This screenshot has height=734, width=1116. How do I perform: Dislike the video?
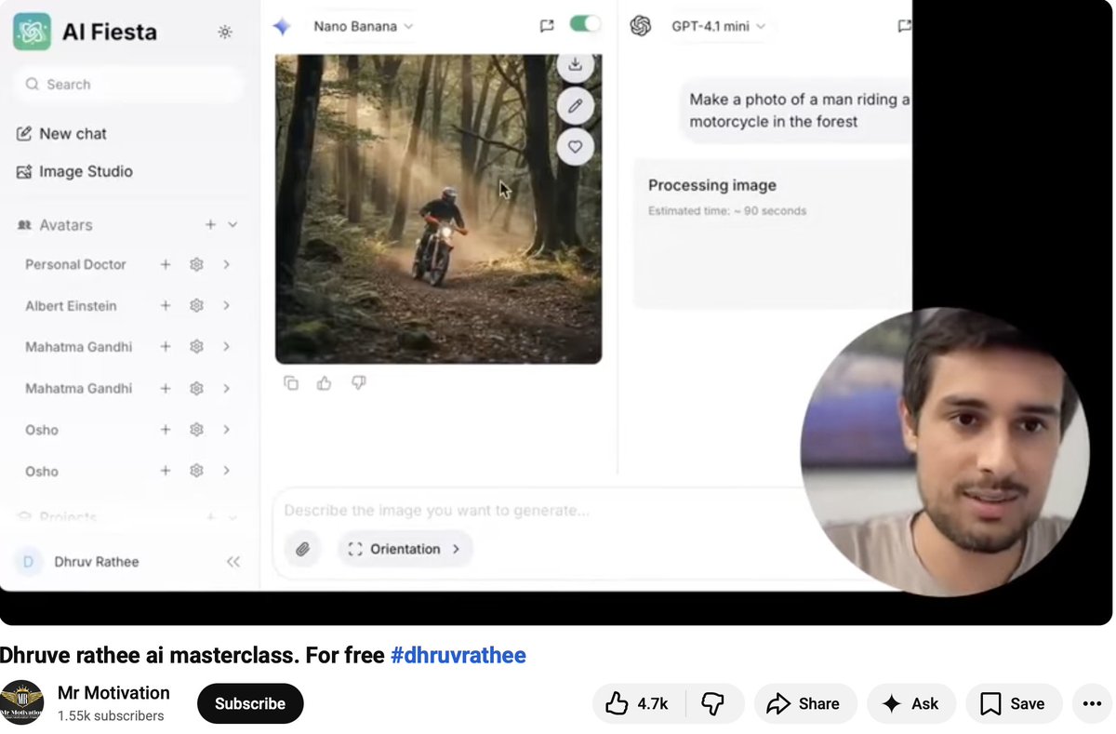coord(713,704)
